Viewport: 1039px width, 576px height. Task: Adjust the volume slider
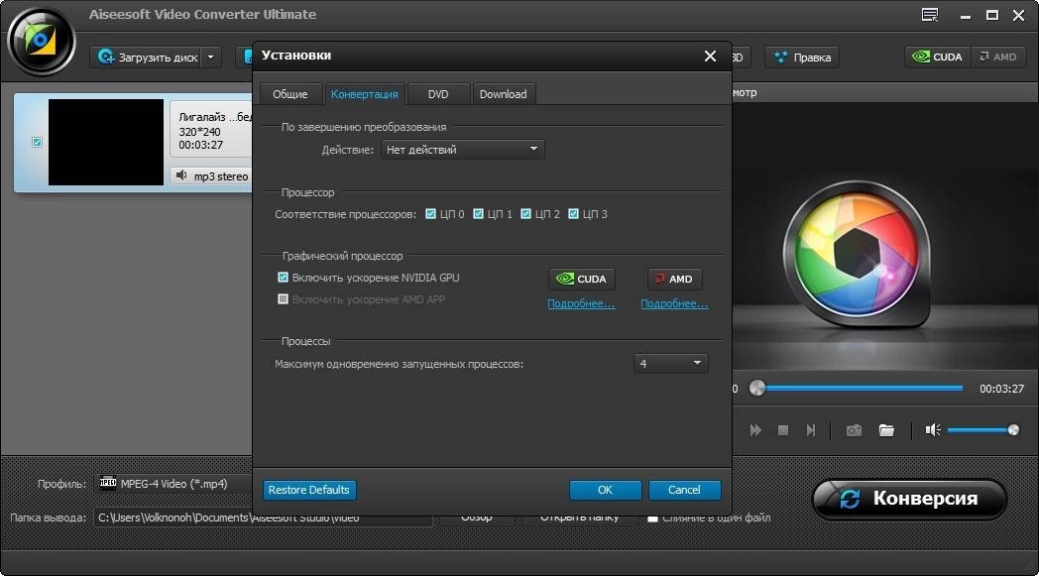(983, 430)
